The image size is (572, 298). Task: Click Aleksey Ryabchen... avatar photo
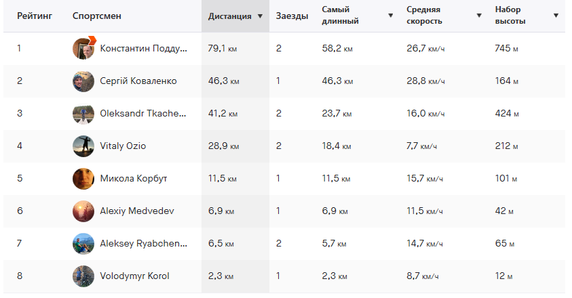(83, 243)
